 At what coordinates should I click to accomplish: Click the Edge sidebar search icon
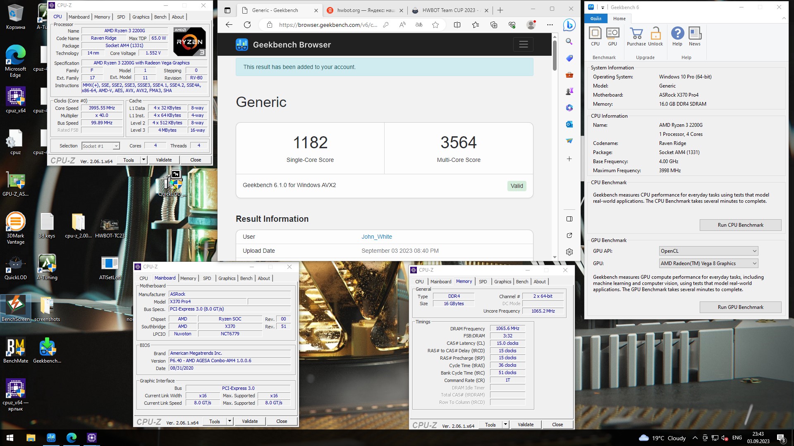[x=569, y=42]
